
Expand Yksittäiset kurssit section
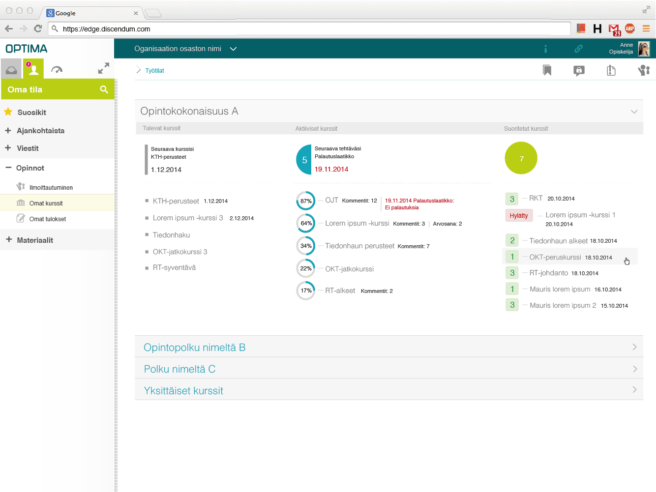(x=389, y=390)
